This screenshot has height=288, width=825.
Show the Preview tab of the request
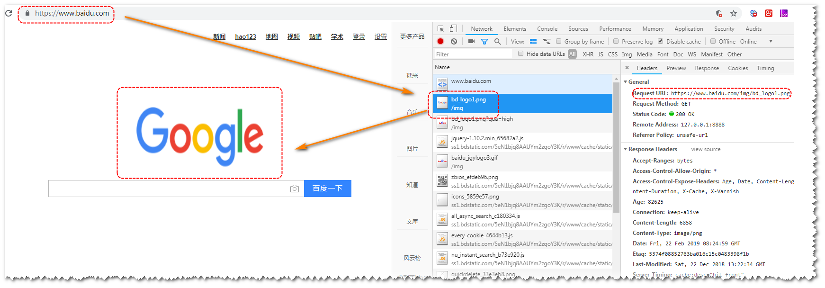(x=676, y=68)
